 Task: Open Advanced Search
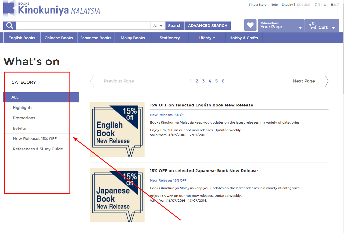pyautogui.click(x=208, y=25)
